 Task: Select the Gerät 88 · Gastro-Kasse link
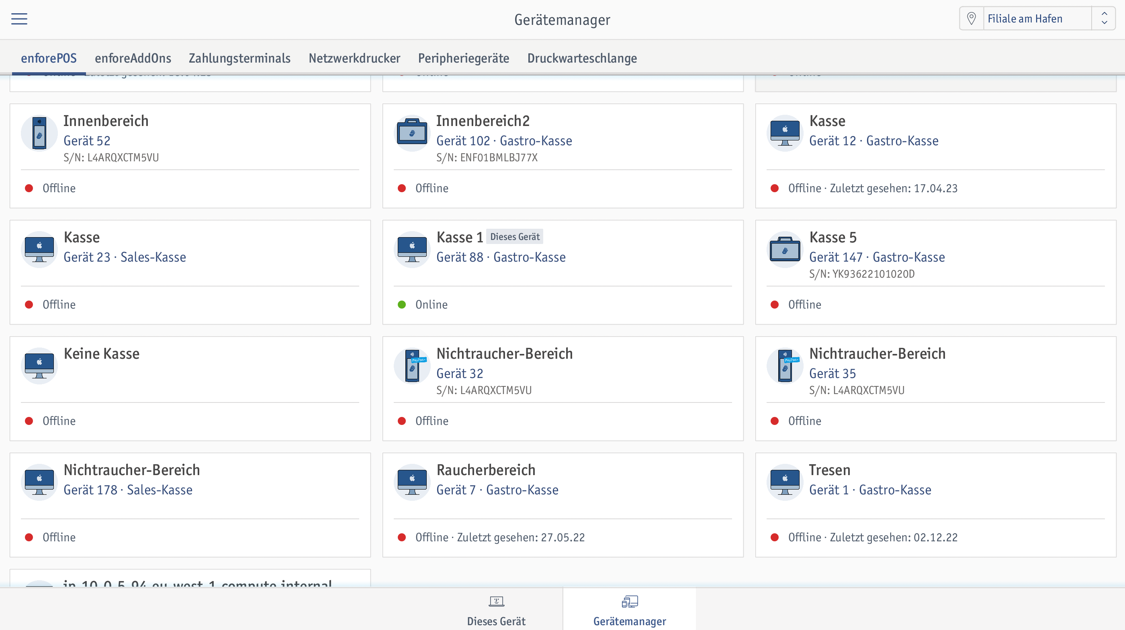501,257
